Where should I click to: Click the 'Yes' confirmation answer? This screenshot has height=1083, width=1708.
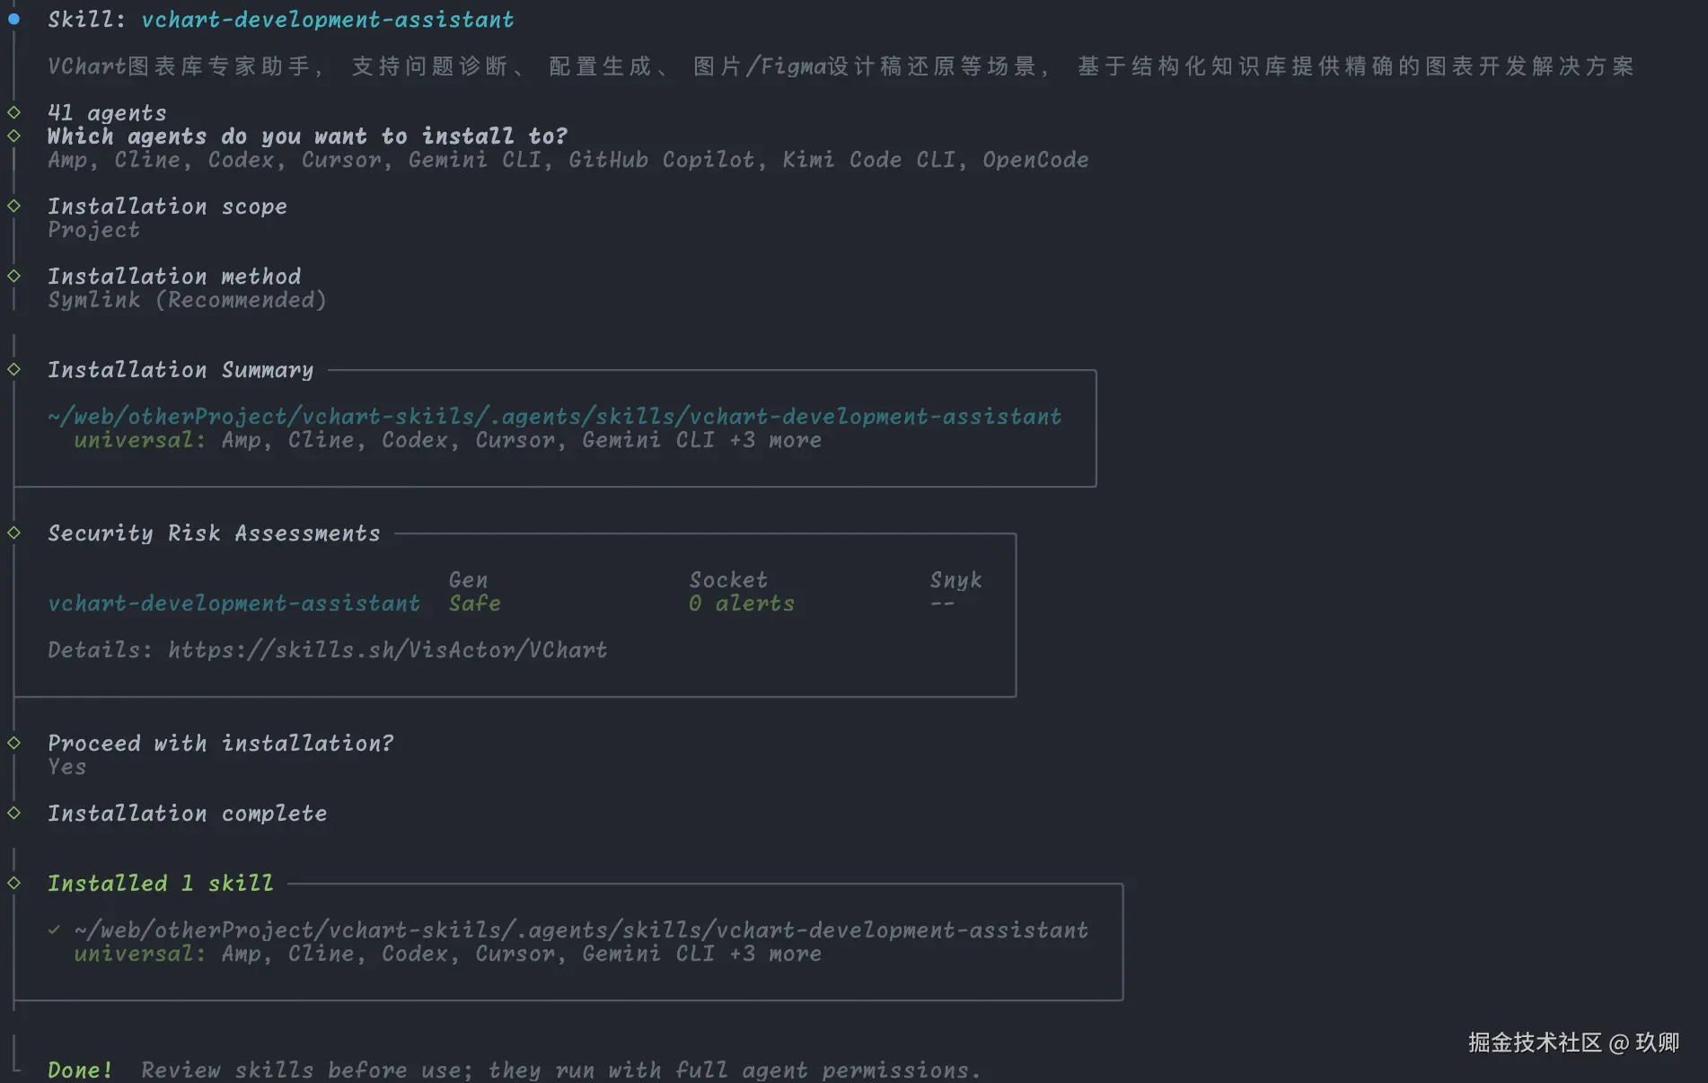pos(67,767)
